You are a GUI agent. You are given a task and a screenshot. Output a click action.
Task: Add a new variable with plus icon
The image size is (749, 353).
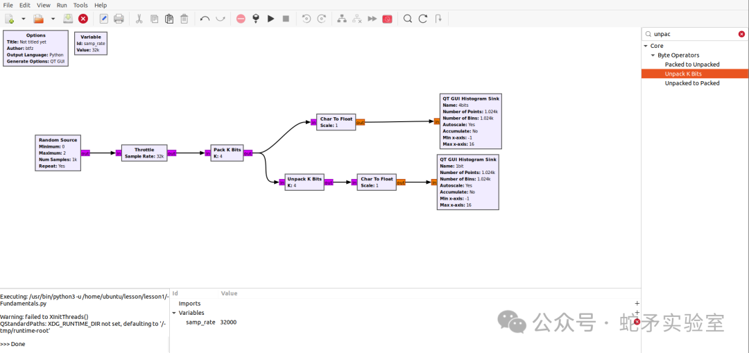click(637, 312)
